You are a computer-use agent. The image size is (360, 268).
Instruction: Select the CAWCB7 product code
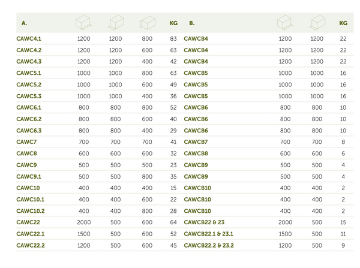coord(196,142)
